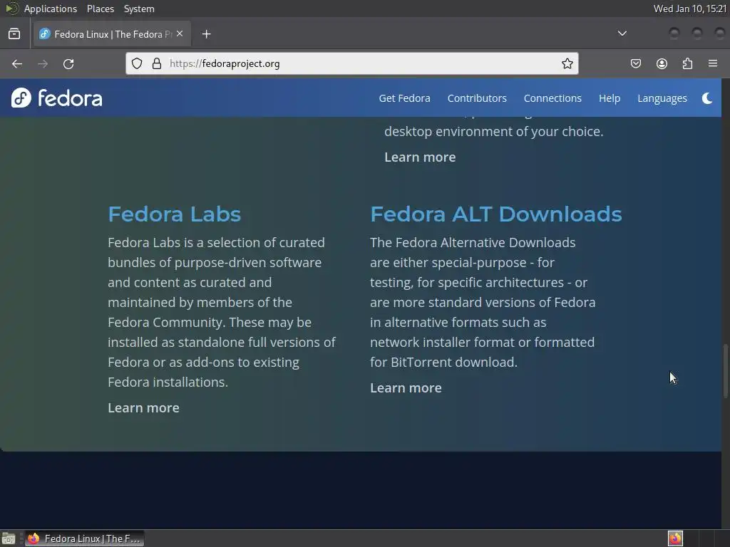The width and height of the screenshot is (730, 547).
Task: Click Learn more under Fedora ALT Downloads
Action: [406, 388]
